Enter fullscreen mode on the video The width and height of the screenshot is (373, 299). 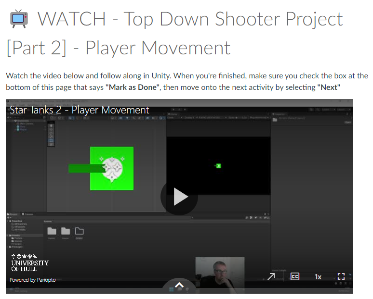341,276
